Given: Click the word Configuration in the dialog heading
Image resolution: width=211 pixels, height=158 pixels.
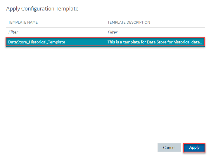Looking at the screenshot, I should (x=38, y=9).
